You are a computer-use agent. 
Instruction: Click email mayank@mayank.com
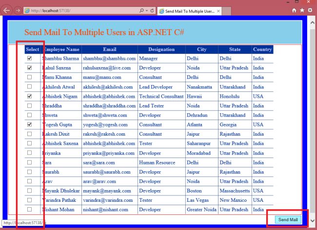pos(107,191)
